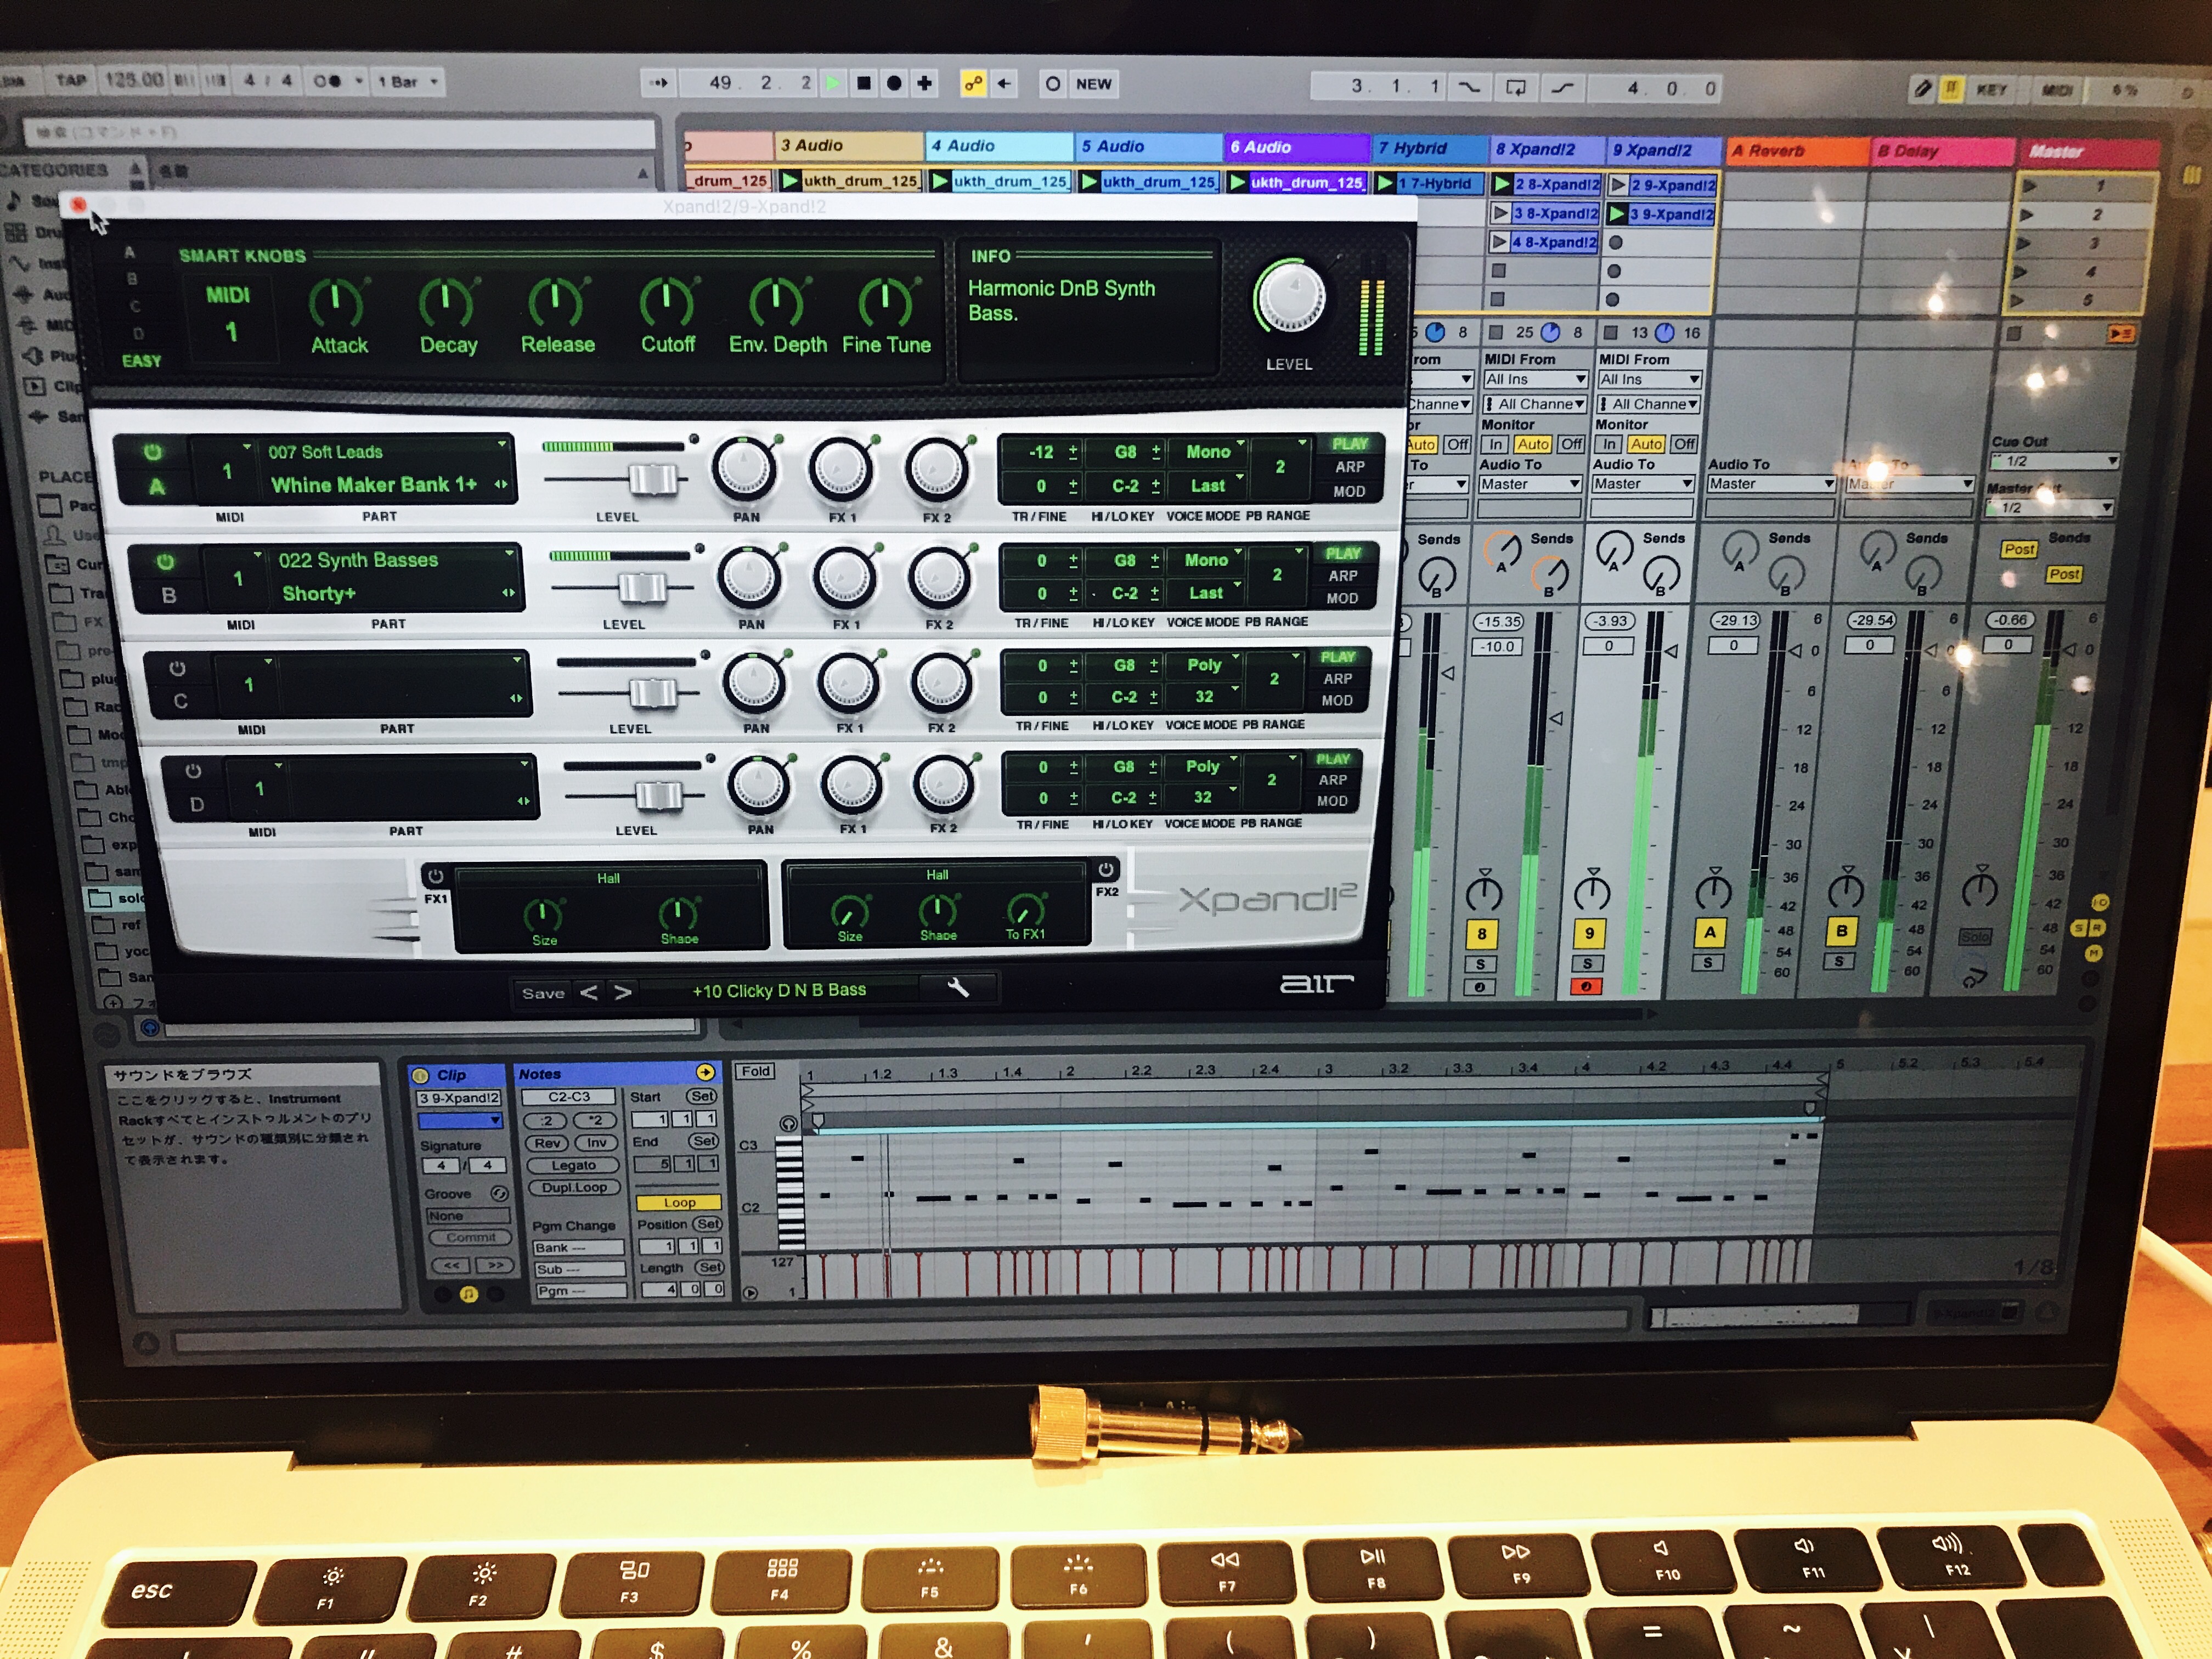This screenshot has height=1659, width=2212.
Task: Toggle return A activator button
Action: point(1709,933)
